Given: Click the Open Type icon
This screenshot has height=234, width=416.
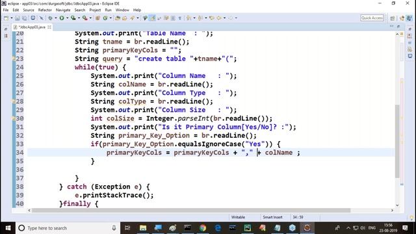Looking at the screenshot, I should [x=118, y=18].
